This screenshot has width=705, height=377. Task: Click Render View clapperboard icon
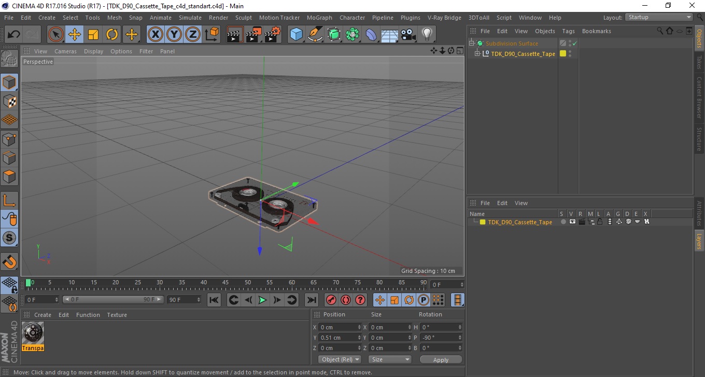235,35
